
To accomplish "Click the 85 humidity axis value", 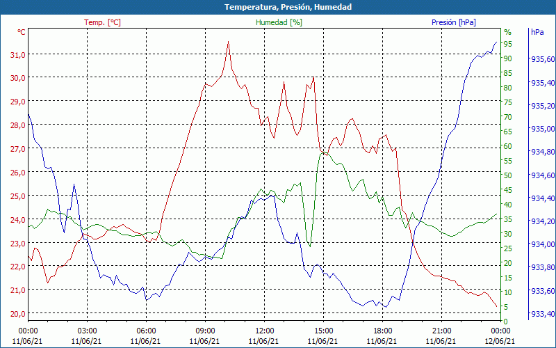I will (x=508, y=73).
